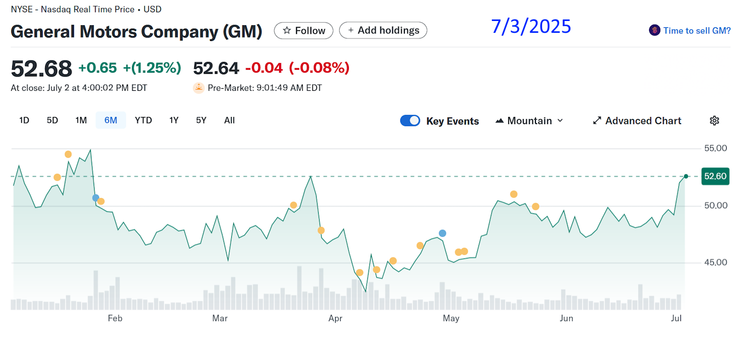This screenshot has width=740, height=339.
Task: Click the blue event marker in late January
Action: [x=96, y=197]
